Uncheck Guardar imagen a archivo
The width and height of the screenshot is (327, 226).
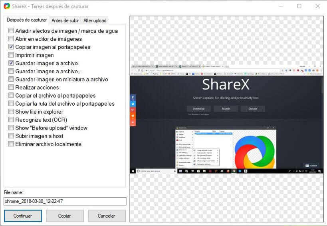point(11,63)
